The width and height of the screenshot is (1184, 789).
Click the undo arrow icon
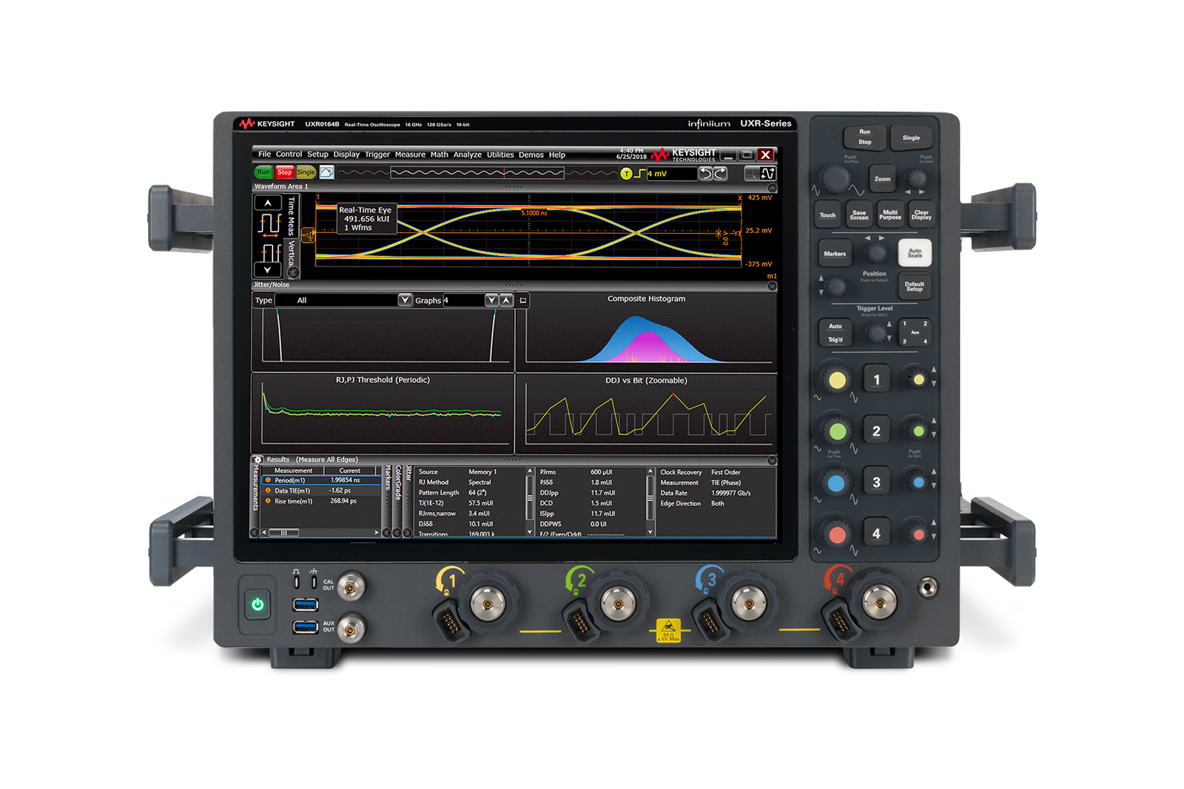pos(706,172)
